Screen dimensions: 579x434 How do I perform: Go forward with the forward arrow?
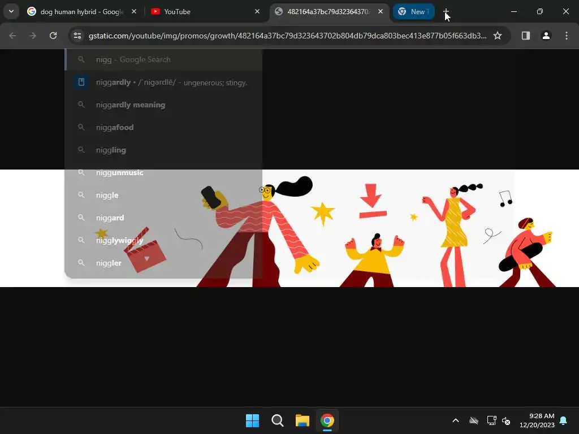coord(33,36)
